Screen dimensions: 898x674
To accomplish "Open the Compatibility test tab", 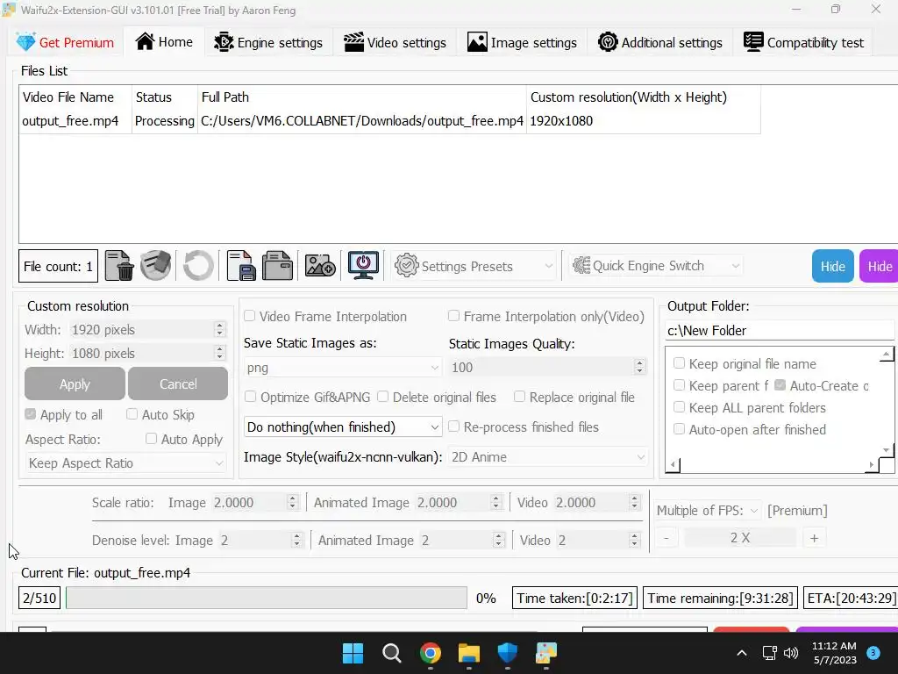I will click(803, 42).
